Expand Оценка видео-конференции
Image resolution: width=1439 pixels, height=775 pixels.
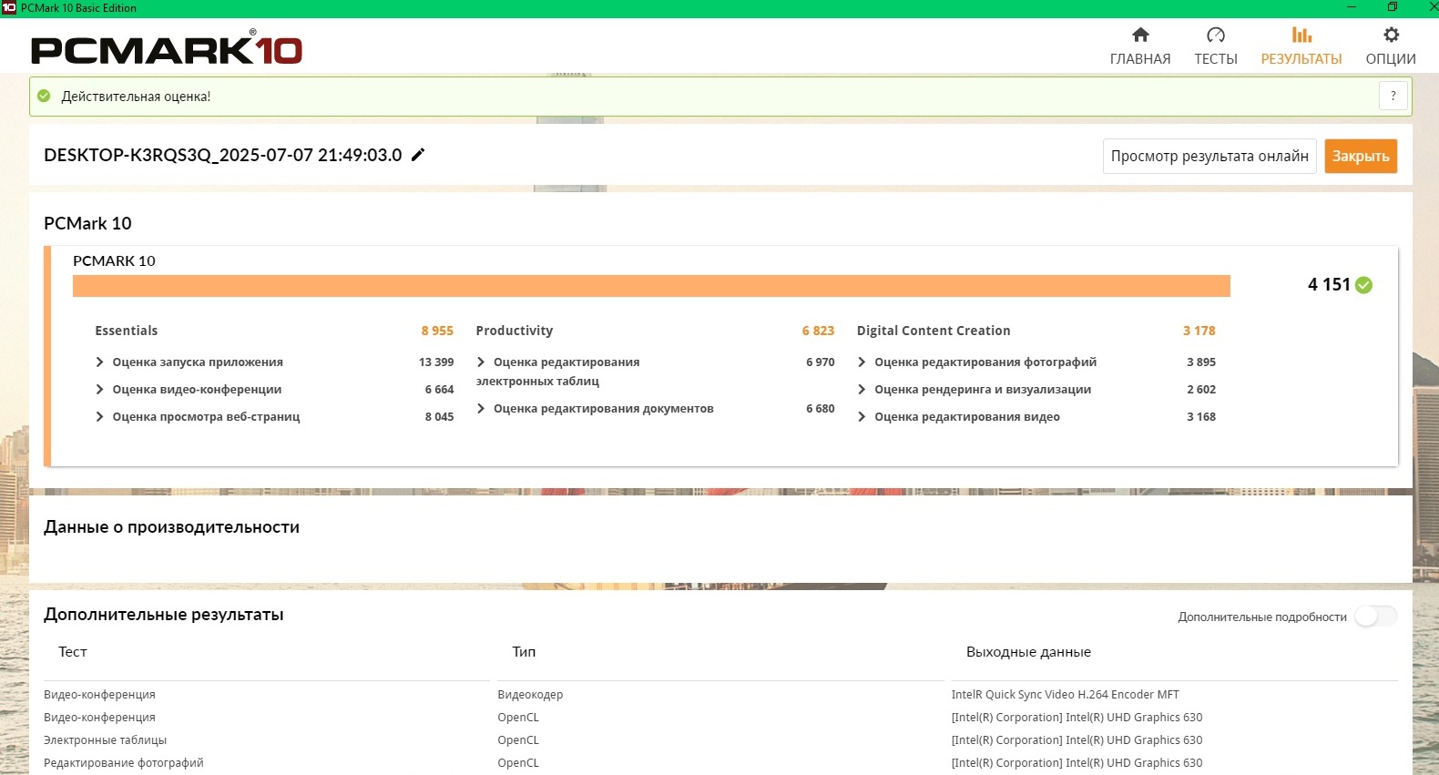[x=99, y=390]
